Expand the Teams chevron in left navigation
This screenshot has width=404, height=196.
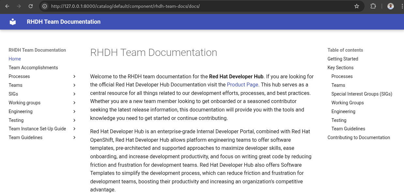coord(74,85)
